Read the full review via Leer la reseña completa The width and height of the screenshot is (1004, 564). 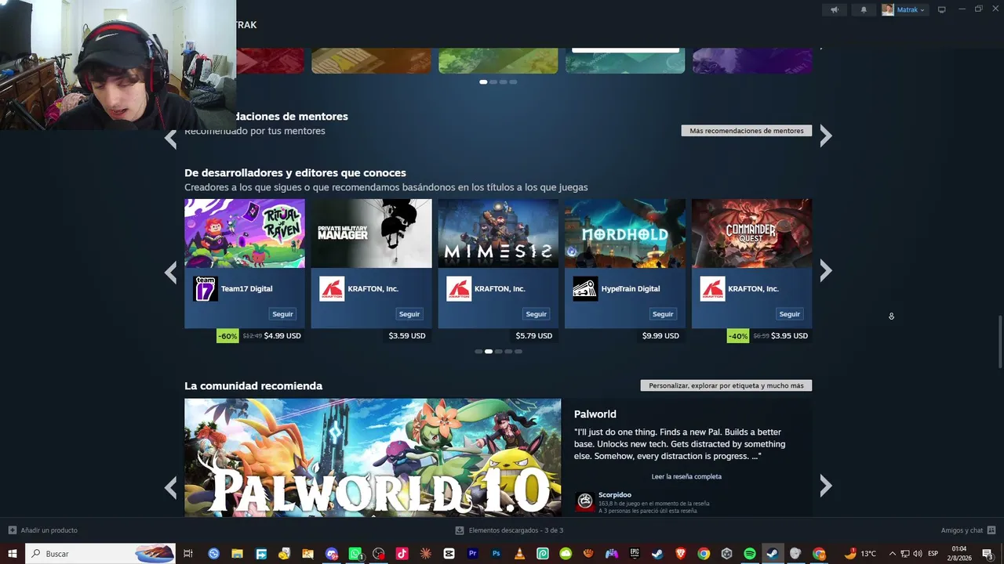(x=686, y=476)
